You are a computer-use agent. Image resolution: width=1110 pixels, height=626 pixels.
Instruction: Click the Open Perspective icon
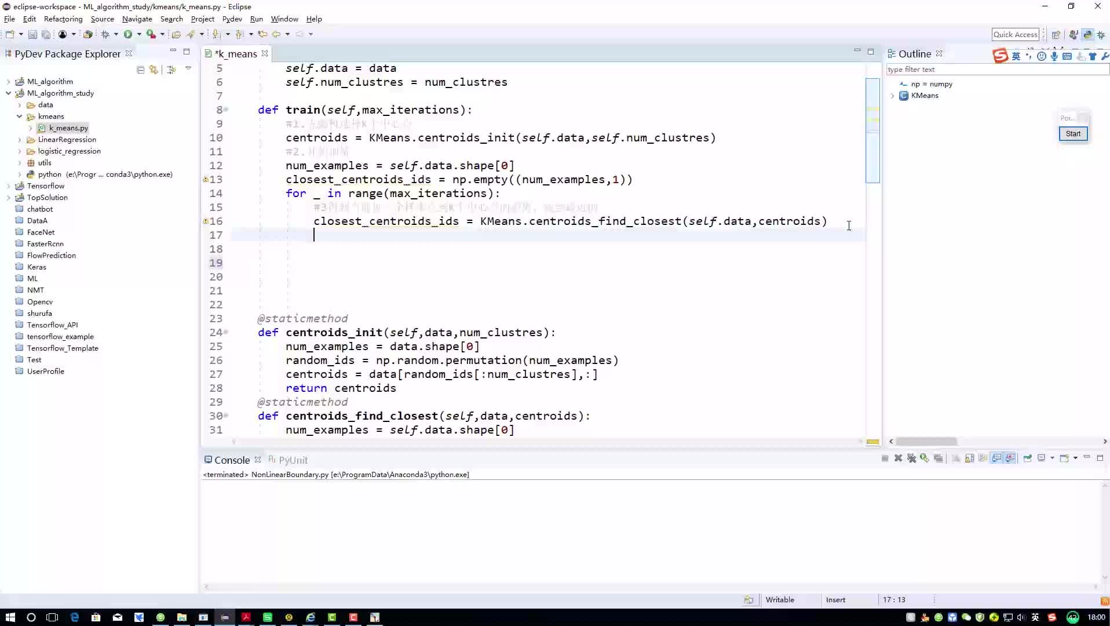click(x=1056, y=35)
